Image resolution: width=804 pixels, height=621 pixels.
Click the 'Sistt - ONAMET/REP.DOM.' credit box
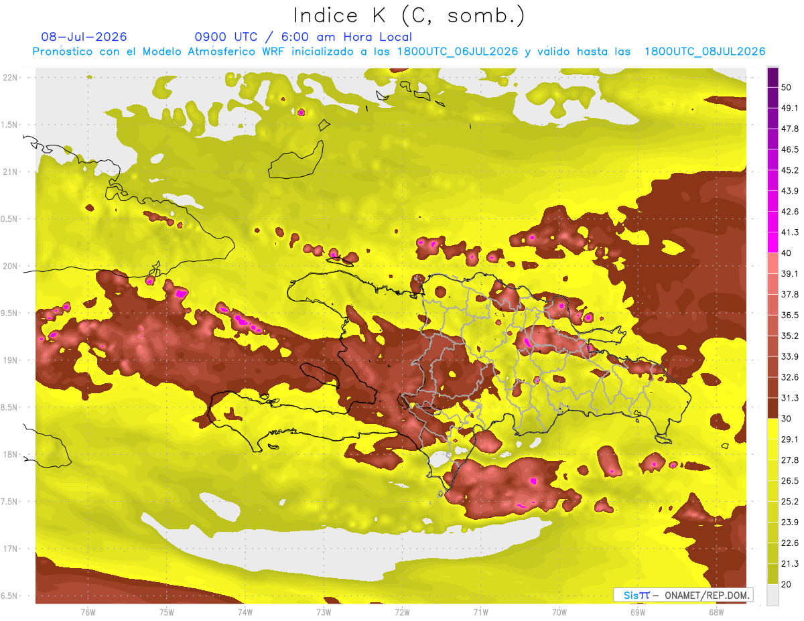click(683, 595)
